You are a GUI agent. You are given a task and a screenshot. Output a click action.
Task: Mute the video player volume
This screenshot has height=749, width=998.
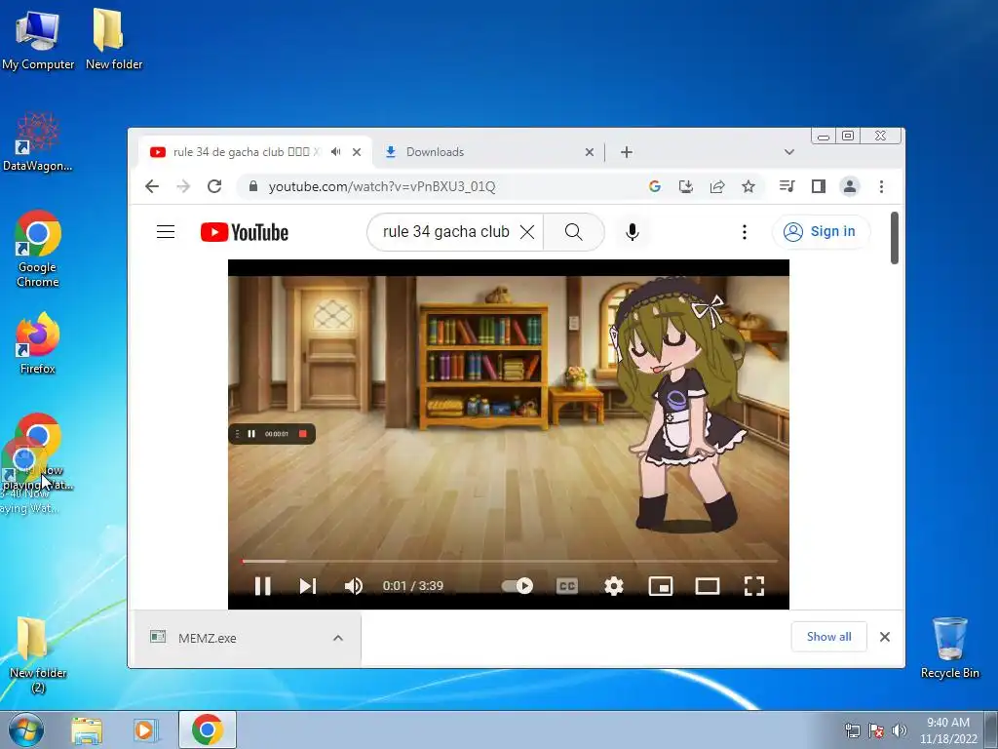click(x=353, y=586)
